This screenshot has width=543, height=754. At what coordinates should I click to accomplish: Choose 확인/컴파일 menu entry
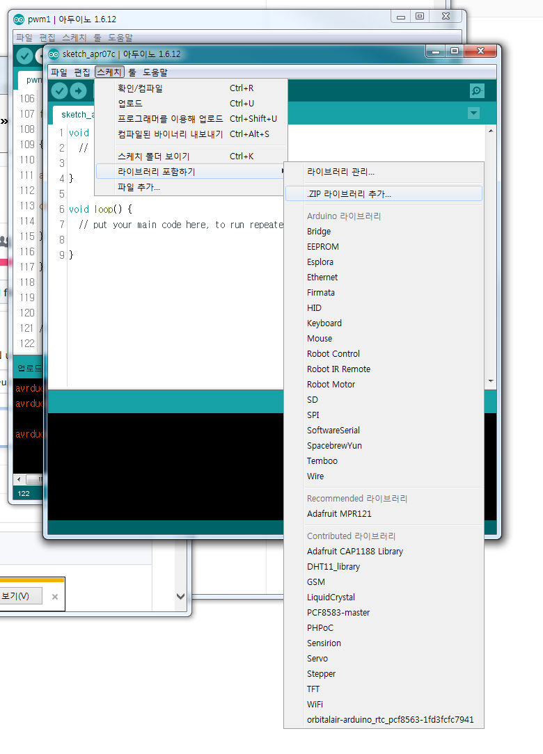click(x=191, y=88)
